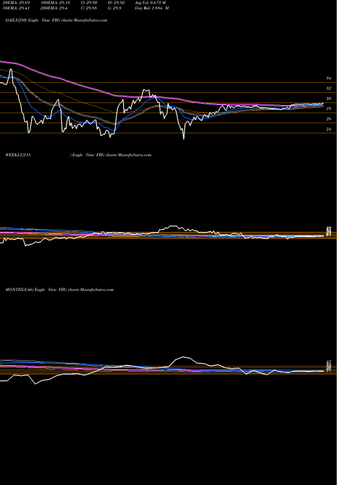337x485 pixels.
Task: Click the 32 price axis label
Action: 328,88
